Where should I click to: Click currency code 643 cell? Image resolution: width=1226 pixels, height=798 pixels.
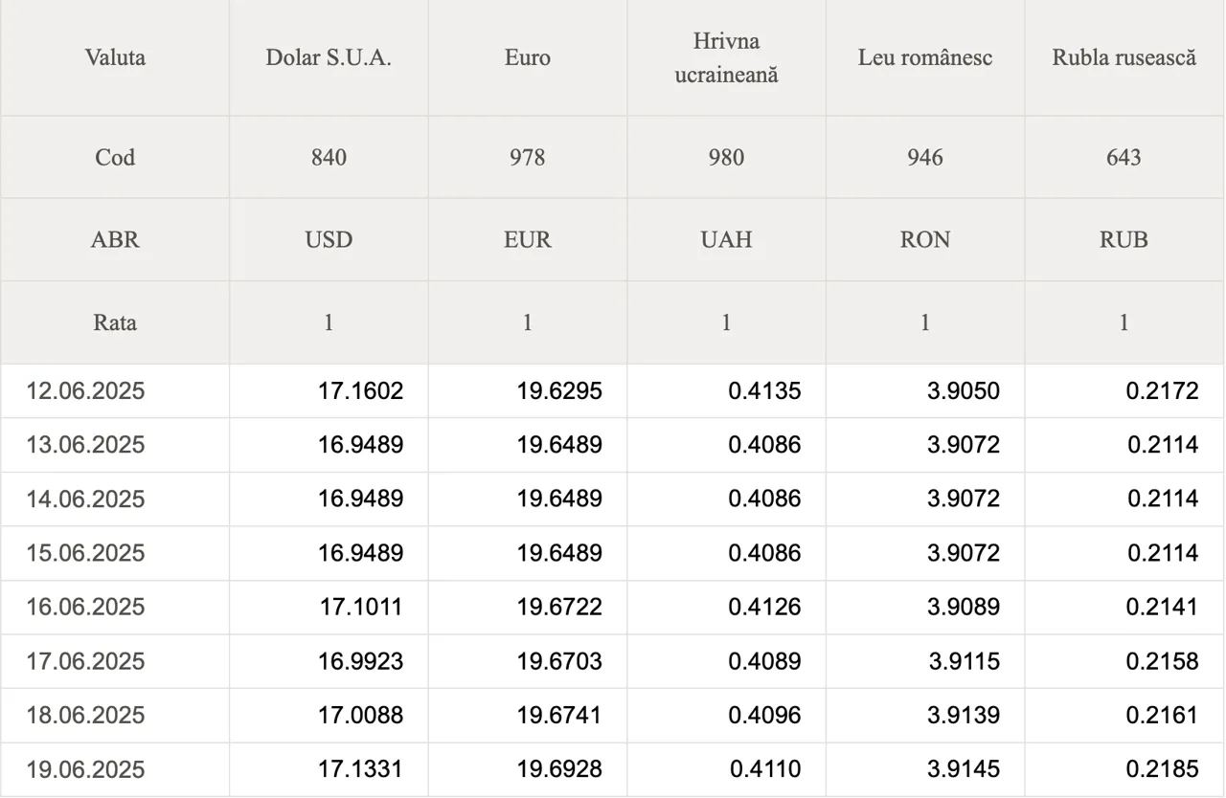pyautogui.click(x=1124, y=157)
